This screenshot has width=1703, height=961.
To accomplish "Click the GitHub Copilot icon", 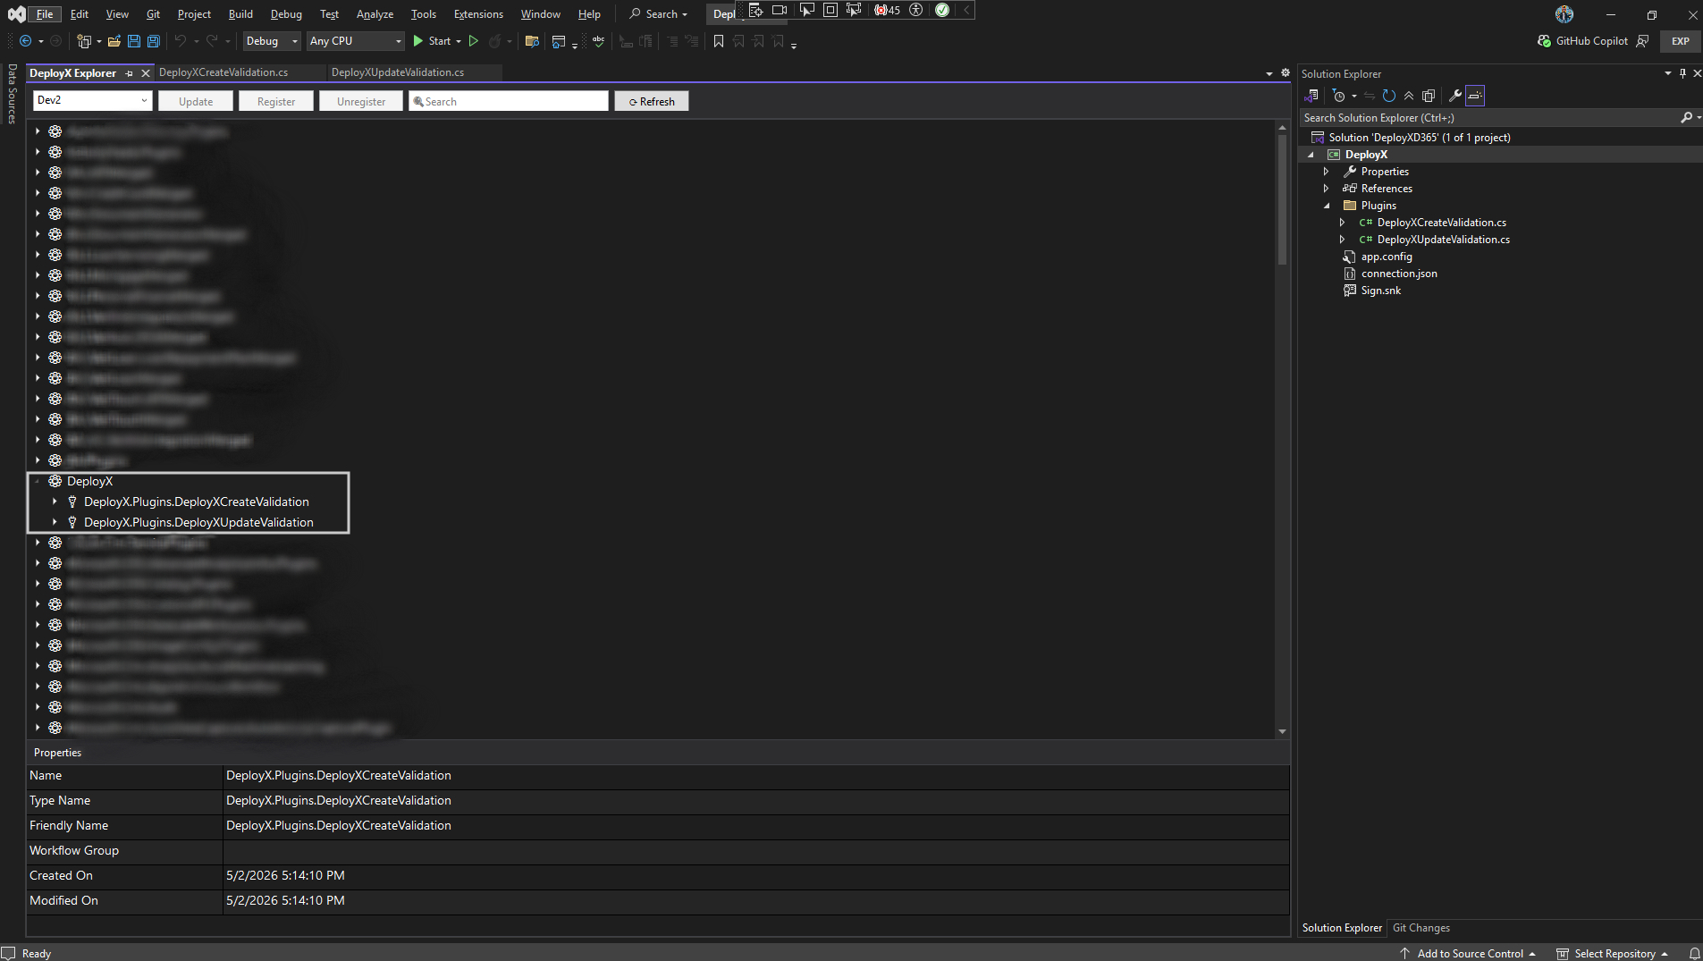I will pos(1544,41).
